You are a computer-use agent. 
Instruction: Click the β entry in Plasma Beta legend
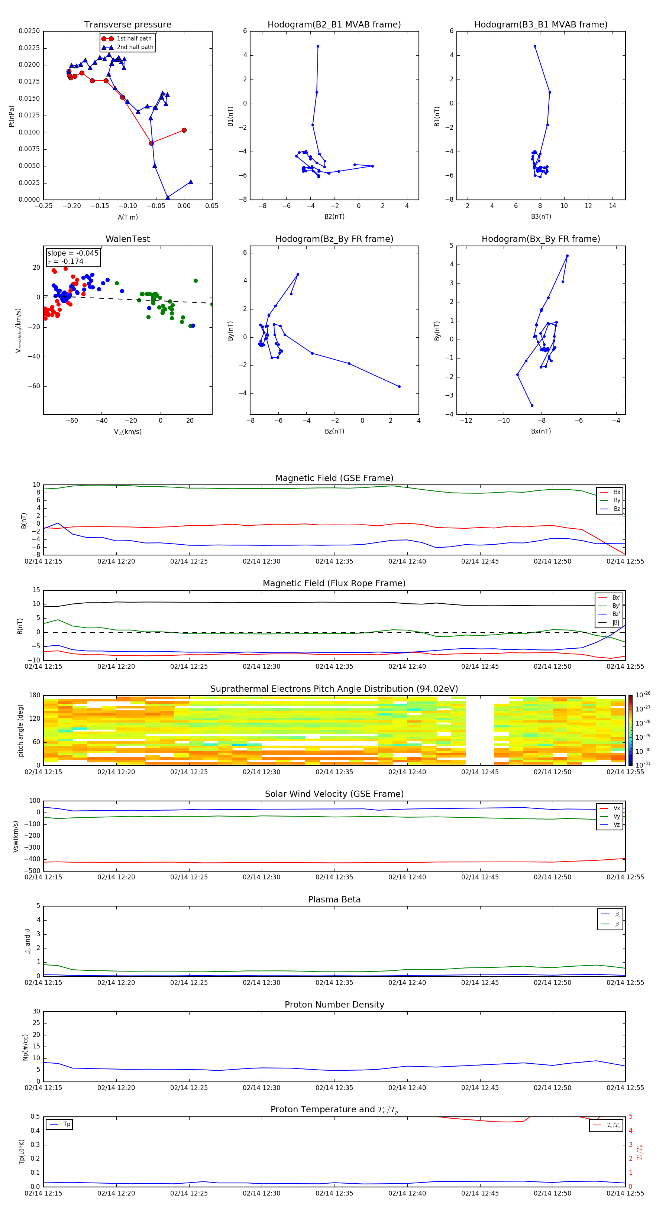click(610, 924)
